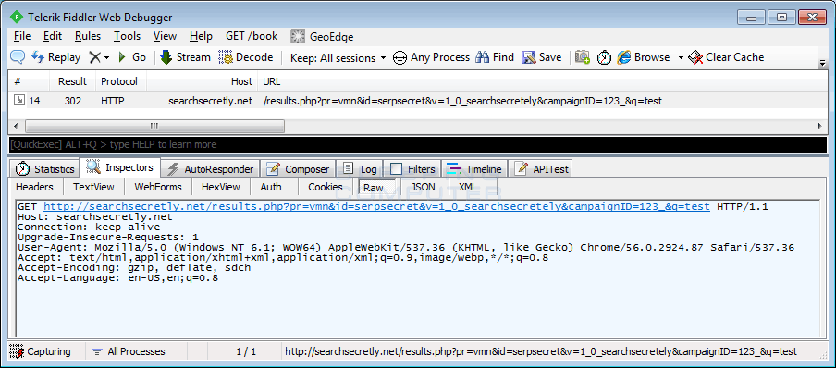Open Find with the binoculars button
The width and height of the screenshot is (836, 368).
point(495,57)
